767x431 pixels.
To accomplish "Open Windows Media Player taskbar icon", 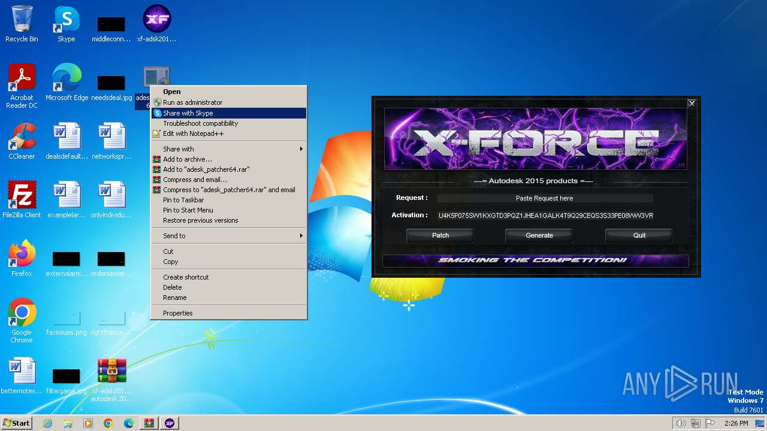I will pos(88,423).
